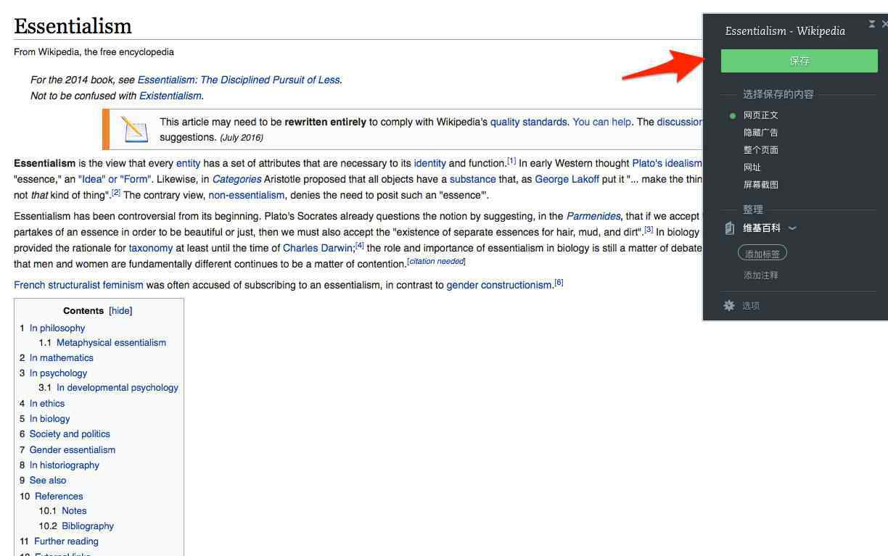
Task: Open the entity link
Action: click(188, 163)
